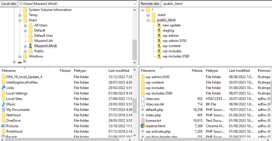This screenshot has width=272, height=141.
Task: Collapse the Users folder in local tree
Action: pyautogui.click(x=20, y=20)
